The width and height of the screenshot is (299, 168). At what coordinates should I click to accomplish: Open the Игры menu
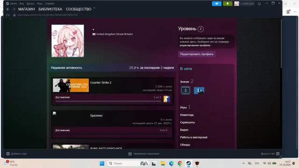click(40, 3)
